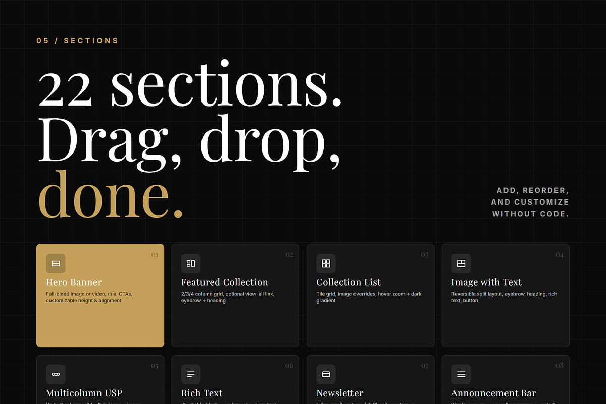This screenshot has height=404, width=606.
Task: Click the Image with Text description
Action: pos(504,297)
